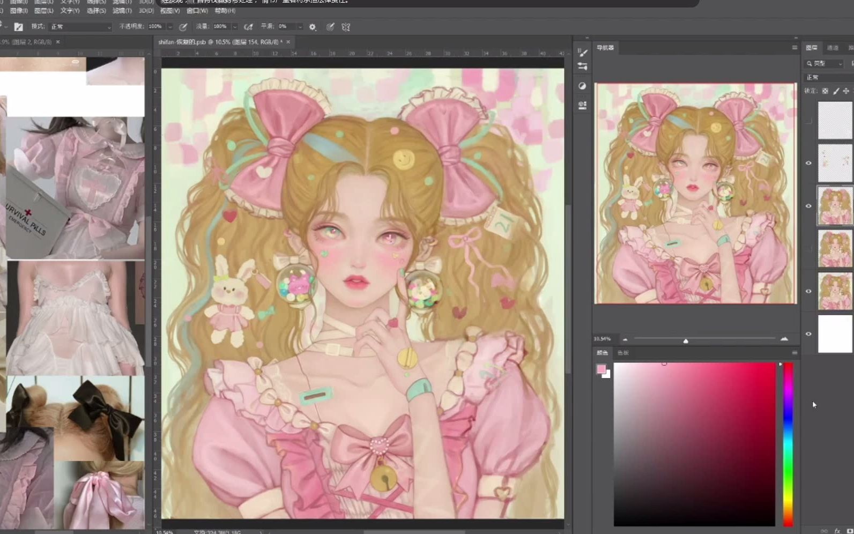Open the 图像(I) menu

click(19, 11)
